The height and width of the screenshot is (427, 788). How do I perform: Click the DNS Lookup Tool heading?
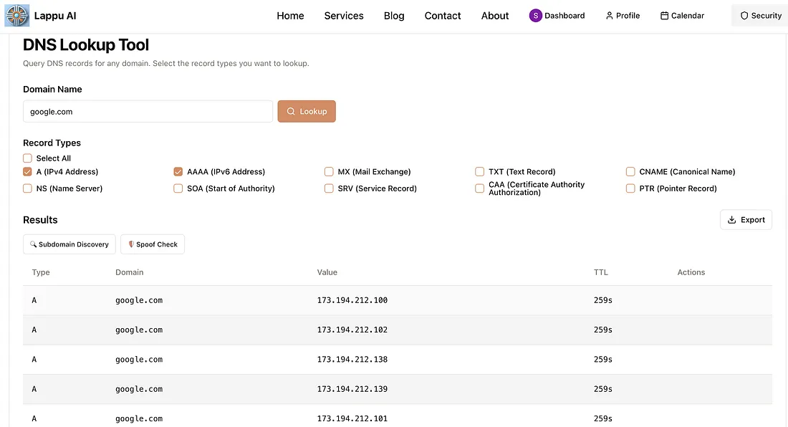[86, 45]
